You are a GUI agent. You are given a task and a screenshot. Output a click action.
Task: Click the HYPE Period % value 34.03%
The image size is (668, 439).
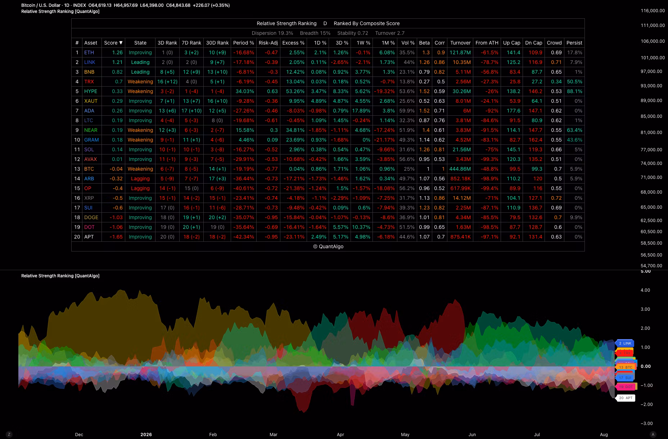245,91
